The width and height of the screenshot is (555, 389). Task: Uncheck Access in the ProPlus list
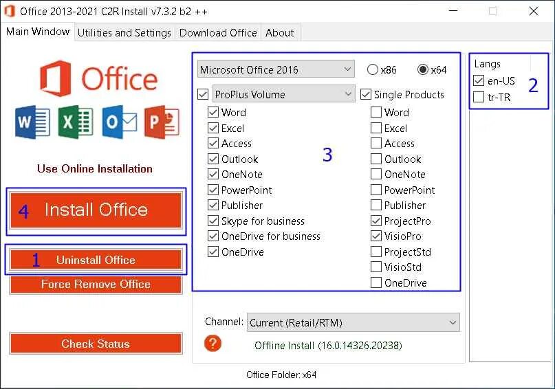pos(213,143)
